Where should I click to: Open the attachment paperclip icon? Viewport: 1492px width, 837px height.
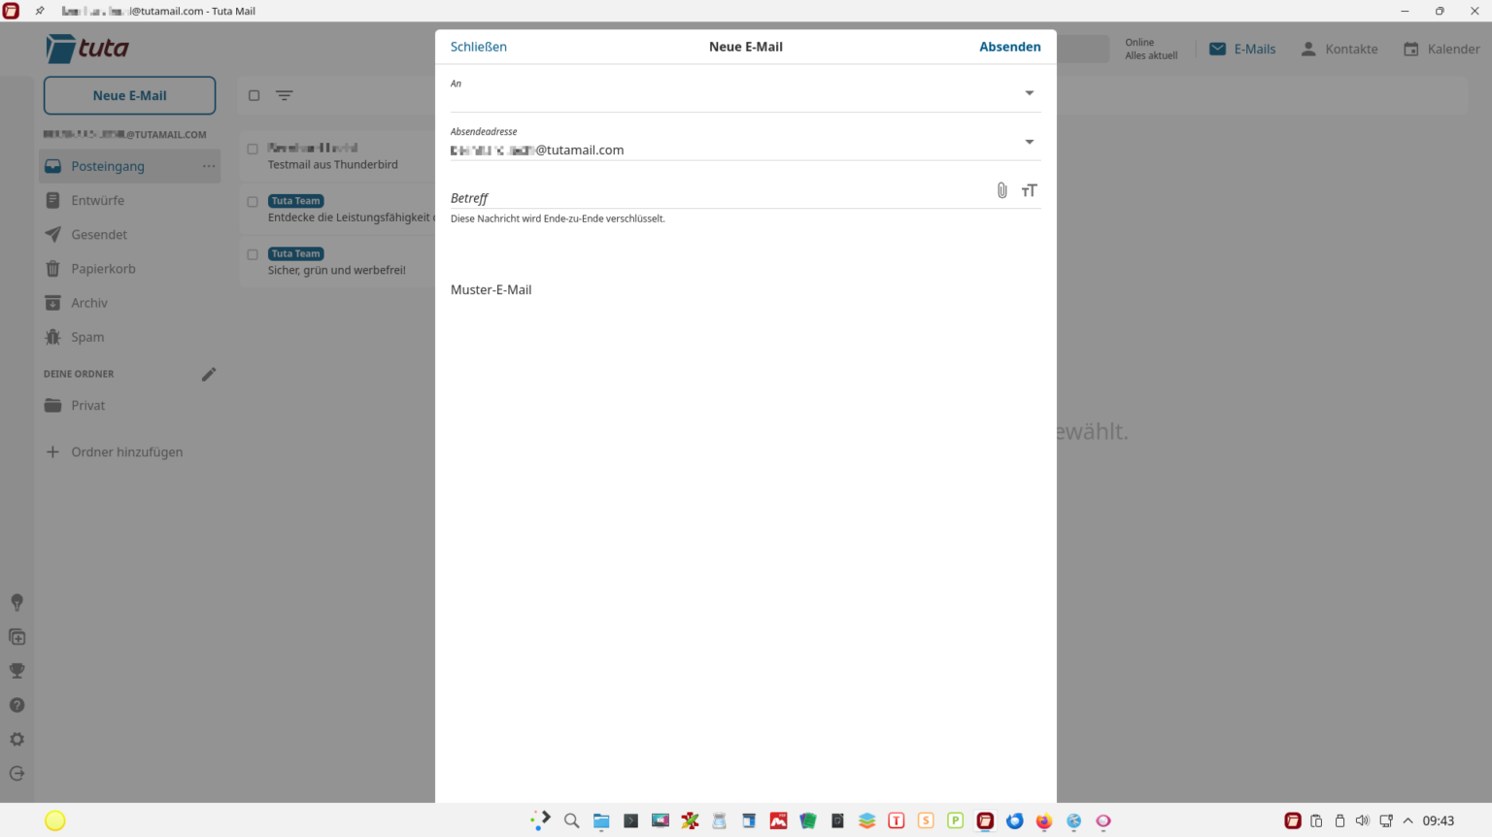(x=1001, y=190)
